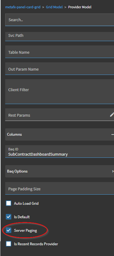Select the Table Name input

pos(60,52)
